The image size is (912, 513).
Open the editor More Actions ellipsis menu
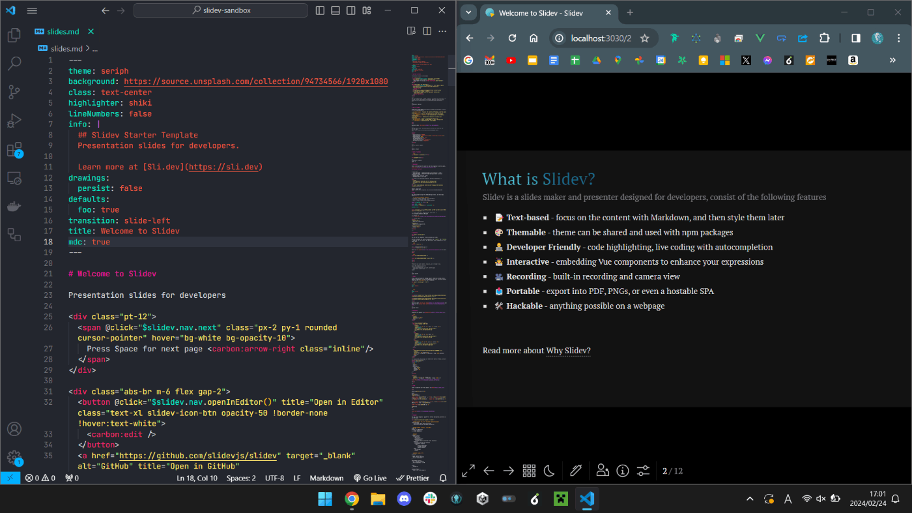444,31
